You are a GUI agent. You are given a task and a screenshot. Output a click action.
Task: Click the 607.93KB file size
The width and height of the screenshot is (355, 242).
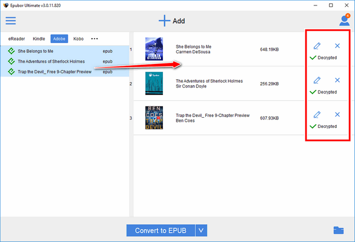click(x=269, y=118)
